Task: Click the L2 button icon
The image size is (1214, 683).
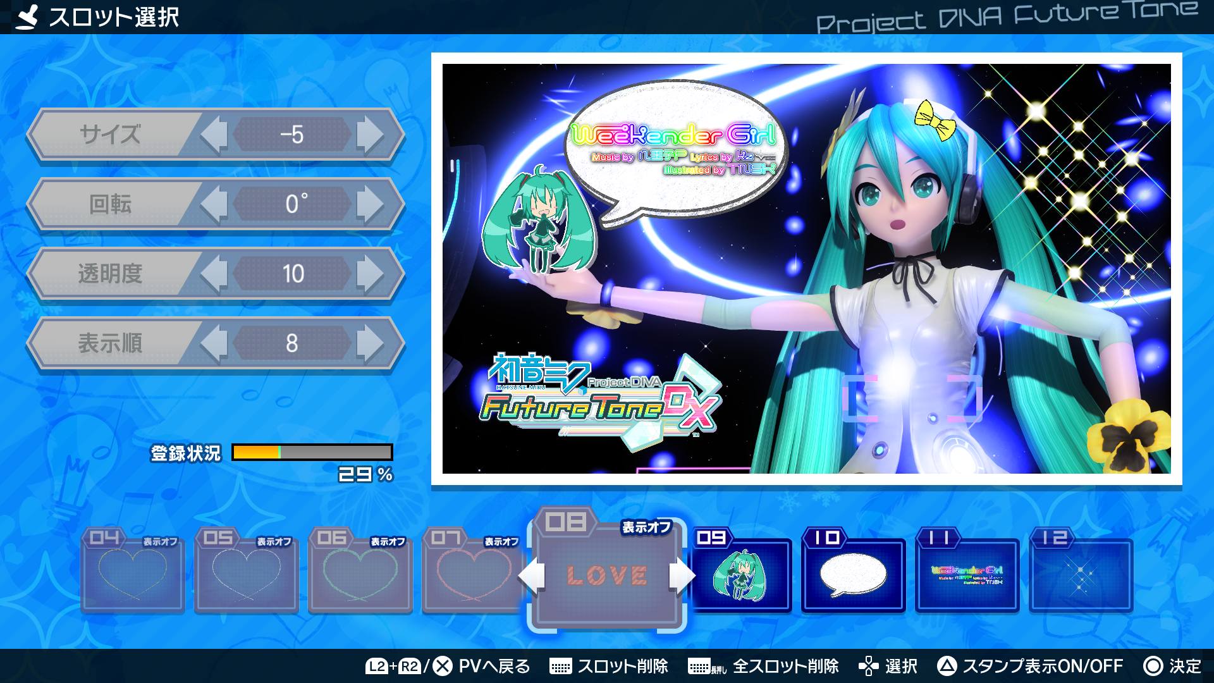Action: [376, 666]
